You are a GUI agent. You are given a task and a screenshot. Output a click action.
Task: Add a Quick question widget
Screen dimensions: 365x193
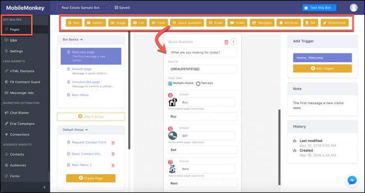click(x=187, y=23)
